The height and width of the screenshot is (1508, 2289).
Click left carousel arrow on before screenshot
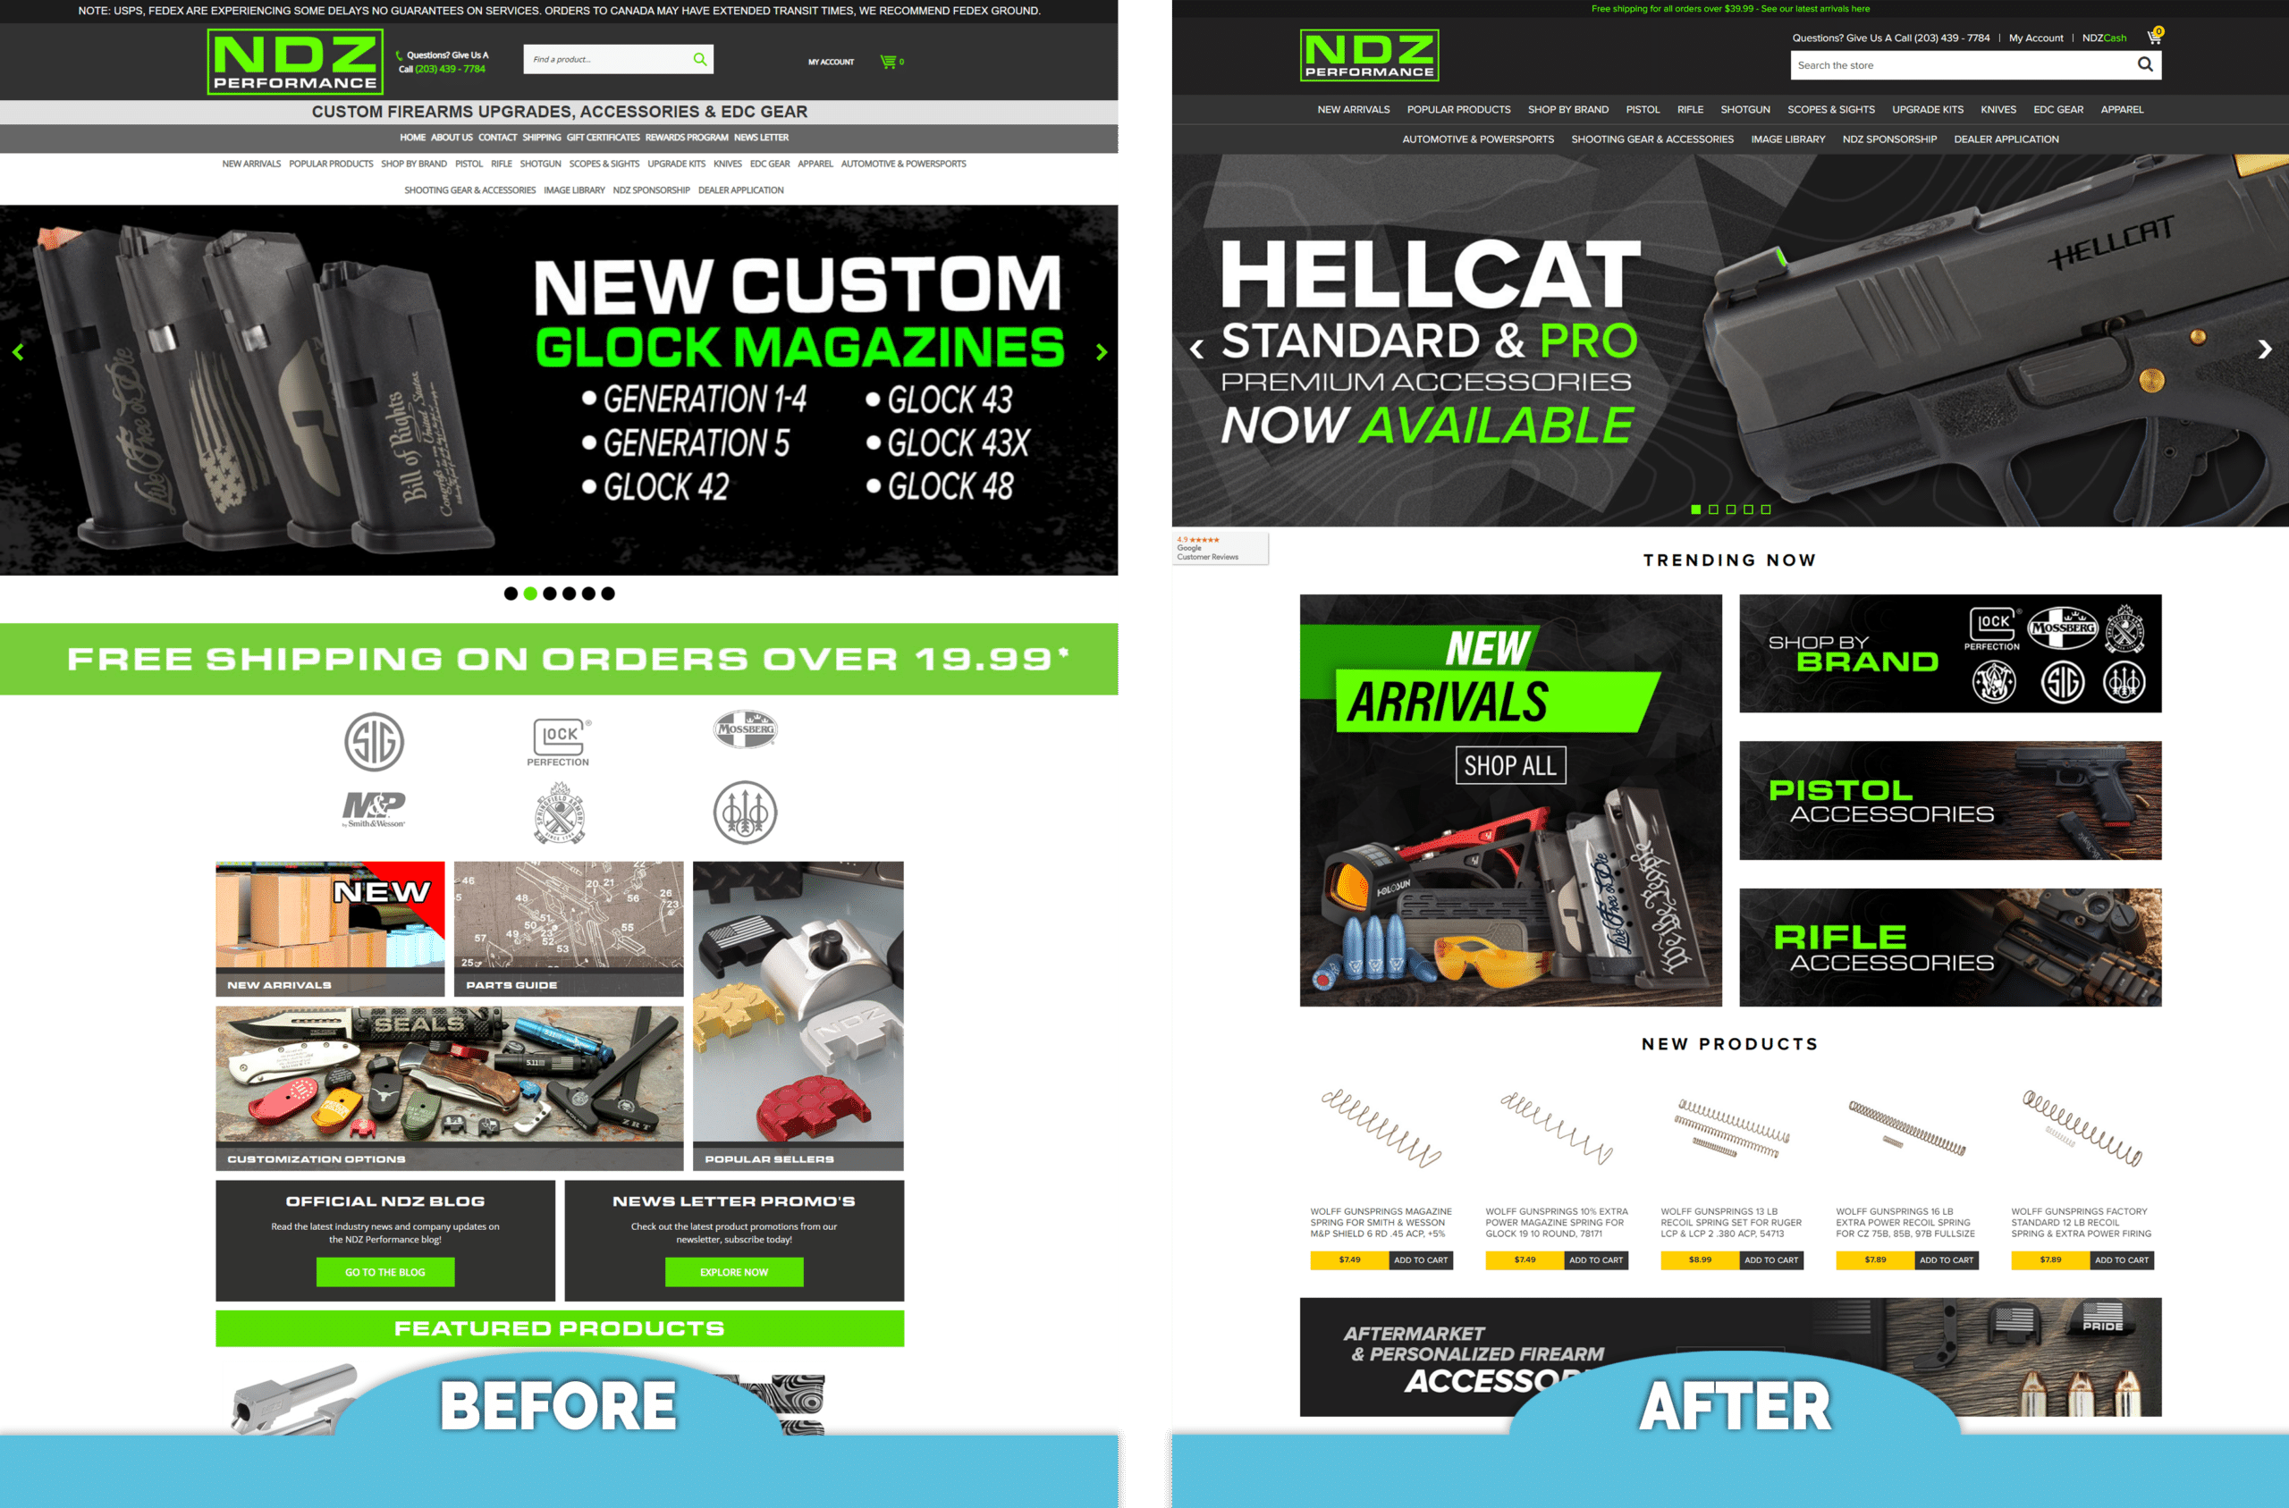[x=17, y=353]
